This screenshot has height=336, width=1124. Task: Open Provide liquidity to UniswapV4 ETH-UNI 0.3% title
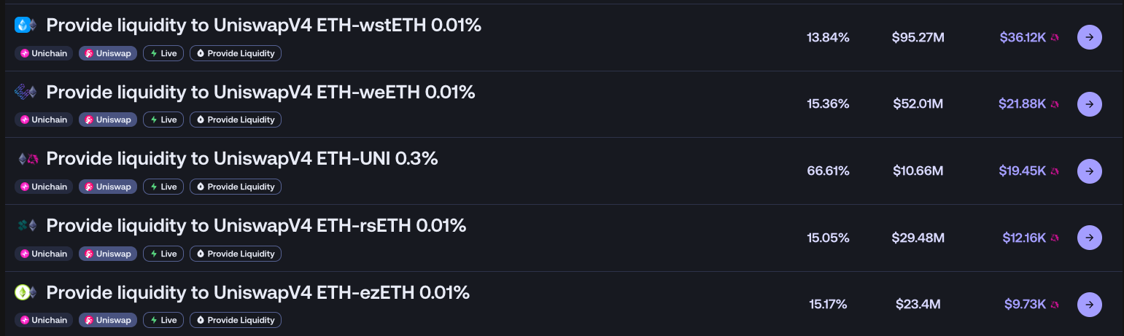click(x=242, y=159)
